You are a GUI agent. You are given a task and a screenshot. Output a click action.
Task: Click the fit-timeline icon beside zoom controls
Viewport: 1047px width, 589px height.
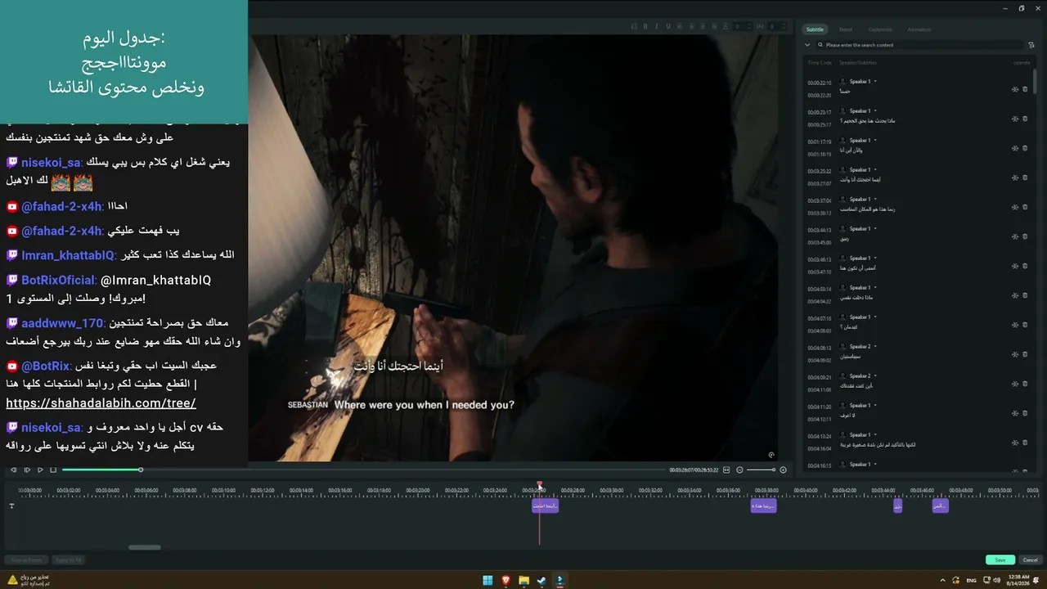(x=726, y=470)
